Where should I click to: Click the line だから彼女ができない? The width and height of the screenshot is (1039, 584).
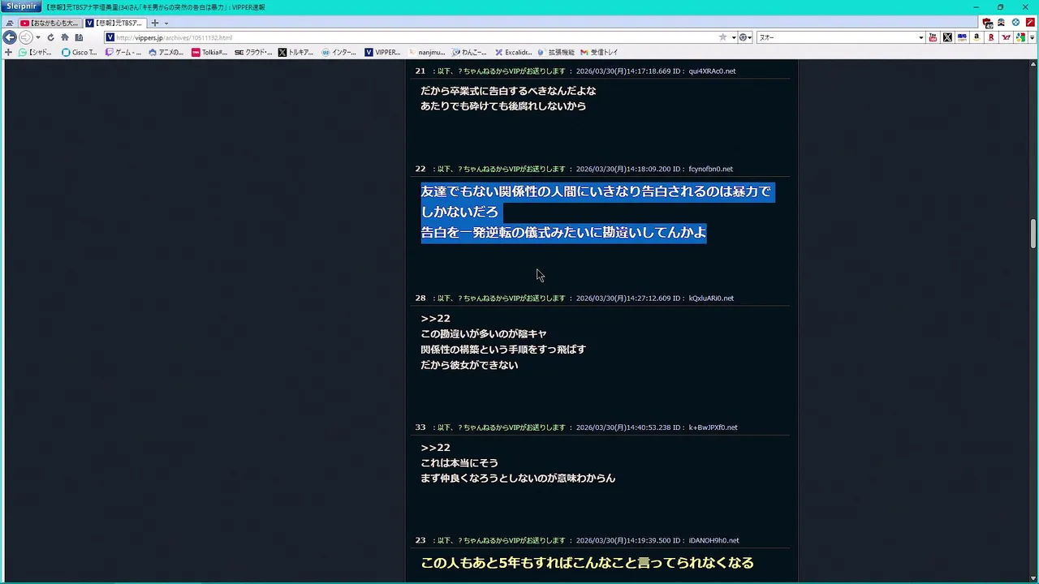(469, 365)
